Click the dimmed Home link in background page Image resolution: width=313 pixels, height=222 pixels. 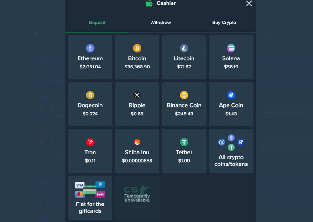(44, 33)
